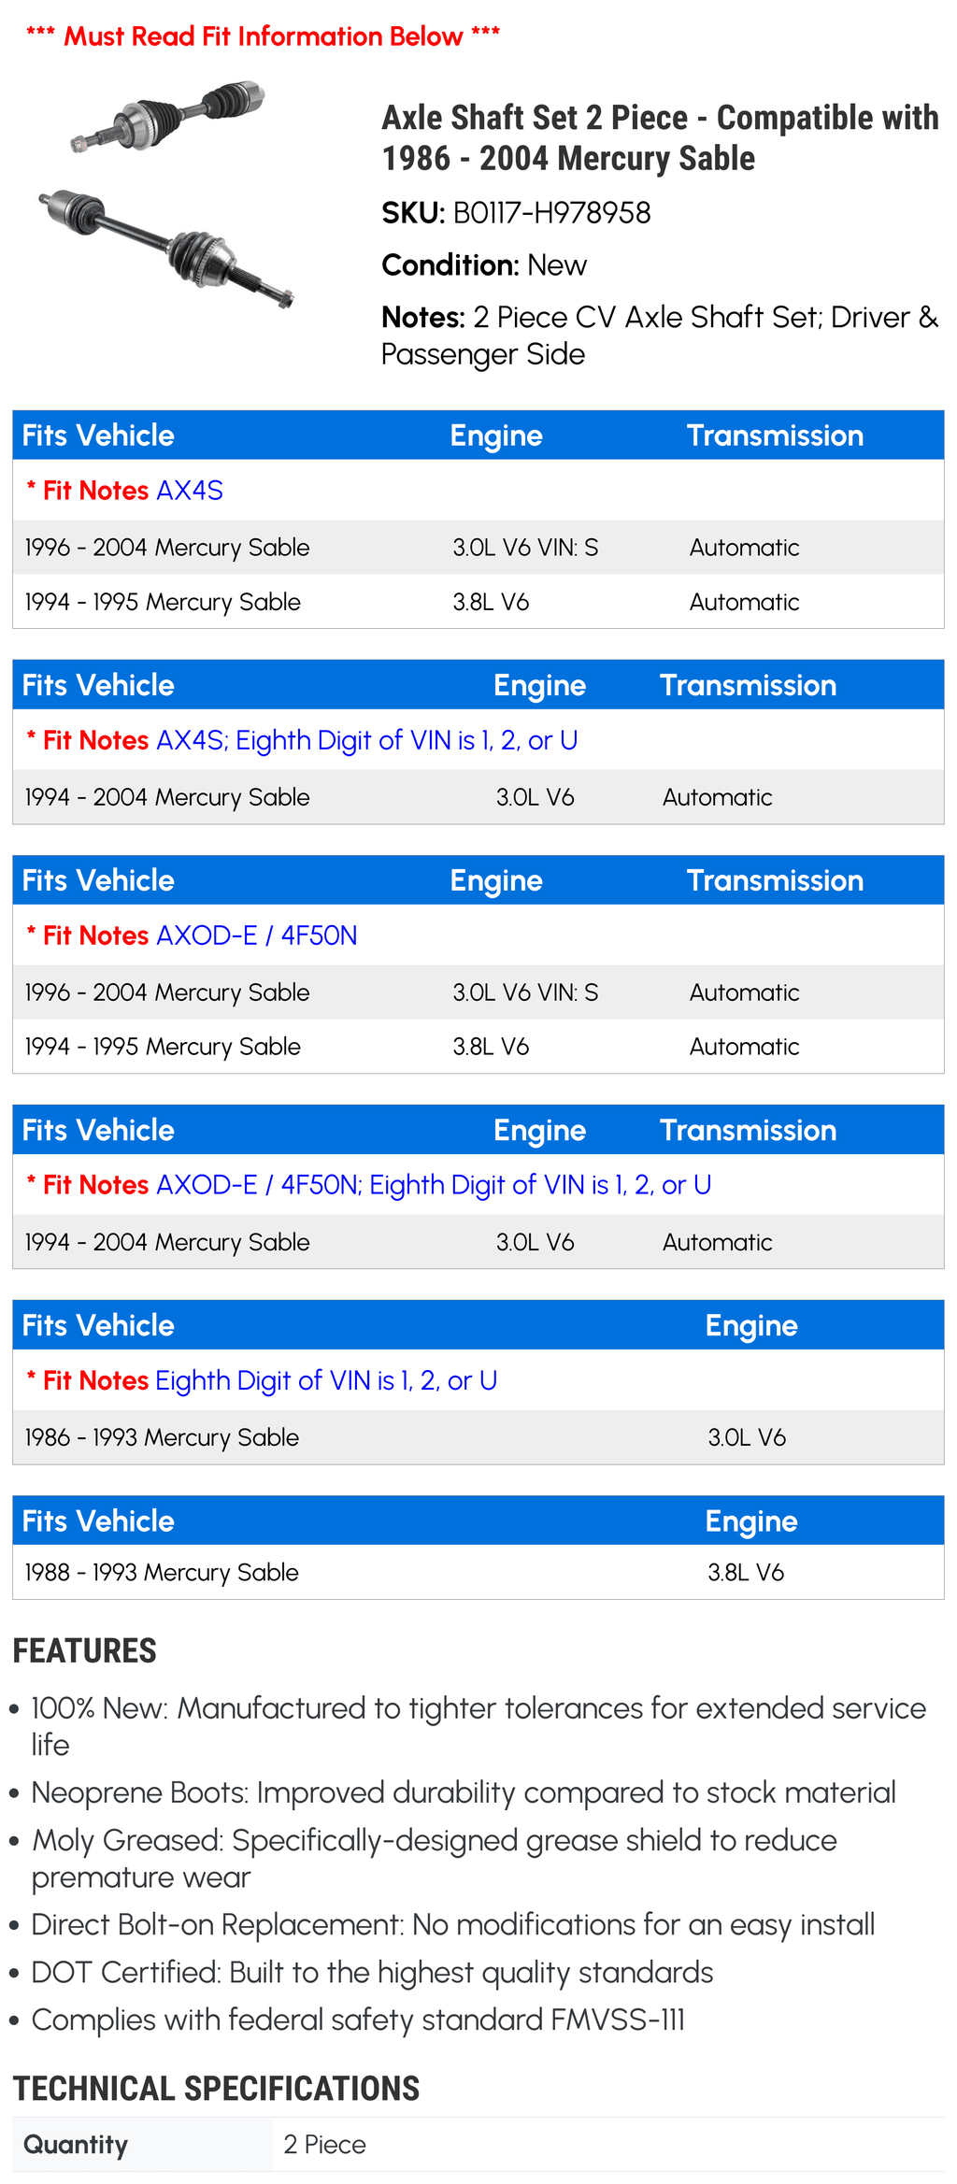The width and height of the screenshot is (957, 2184).
Task: Click the first 1996 - 2004 Mercury Sable 3.0L V6 VIN: S row
Action: (478, 548)
